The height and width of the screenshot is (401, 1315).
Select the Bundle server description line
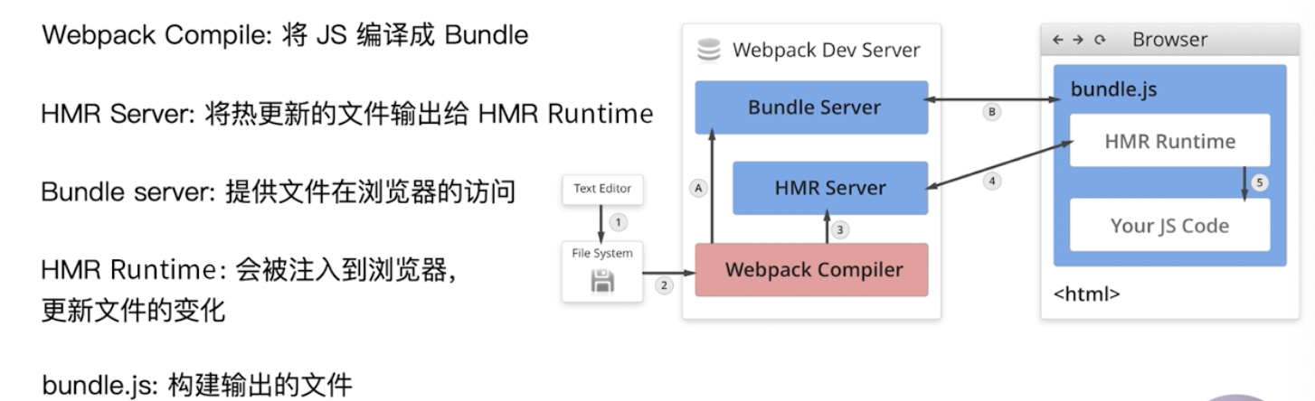pyautogui.click(x=279, y=192)
